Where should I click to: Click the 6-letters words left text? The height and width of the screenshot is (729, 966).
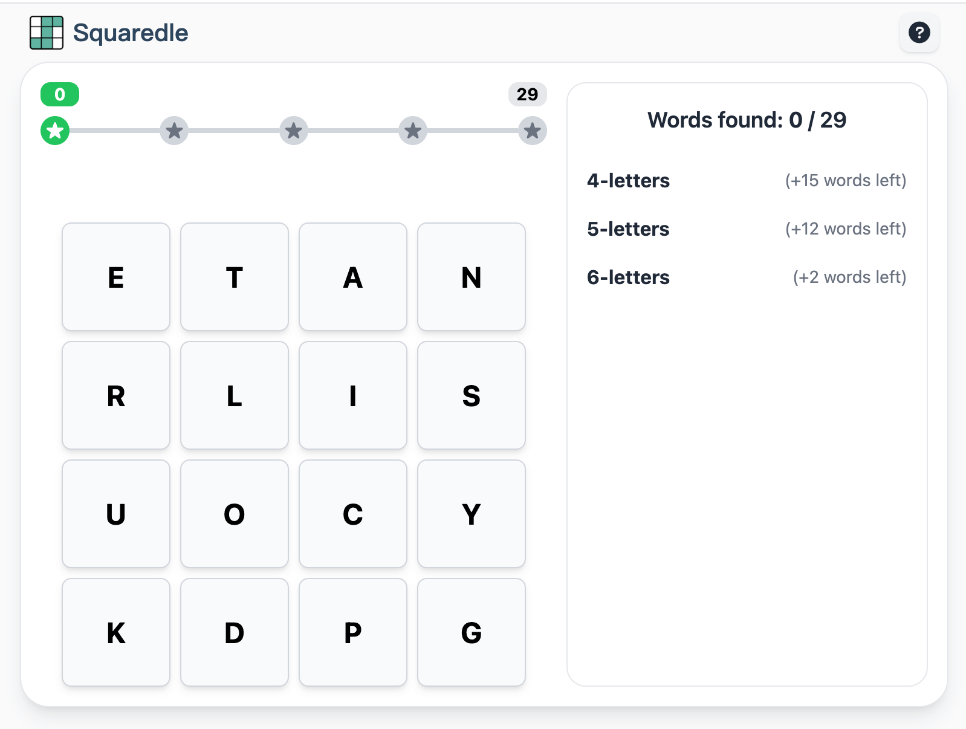[849, 277]
